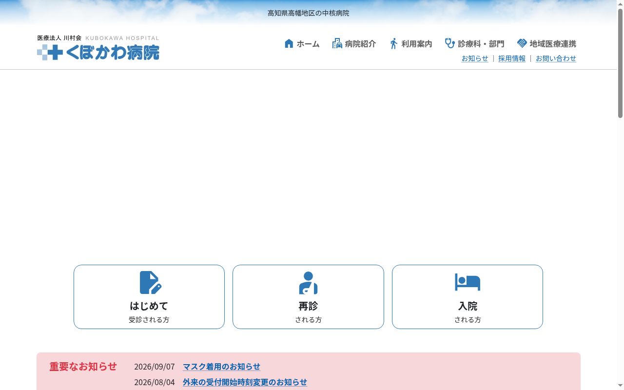Viewport: 624px width, 390px height.
Task: Follow the 採用情報 link
Action: point(512,58)
